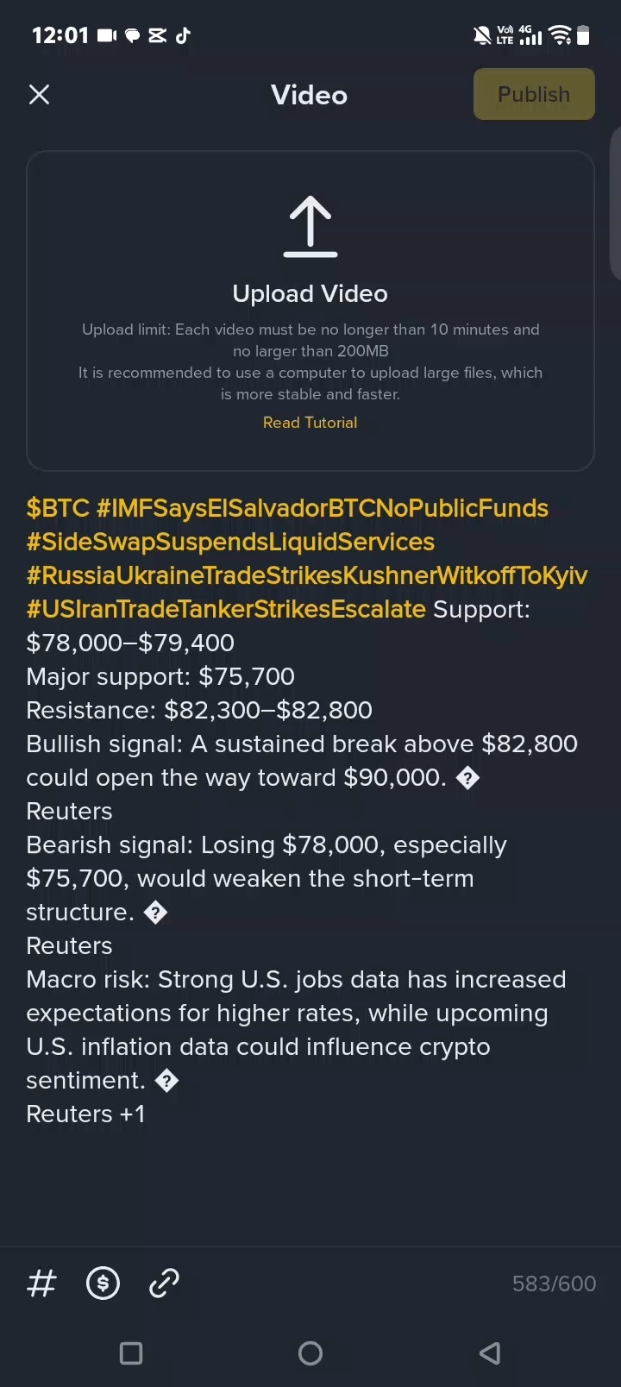
Task: Add a coin tag via dollar icon
Action: (103, 1283)
